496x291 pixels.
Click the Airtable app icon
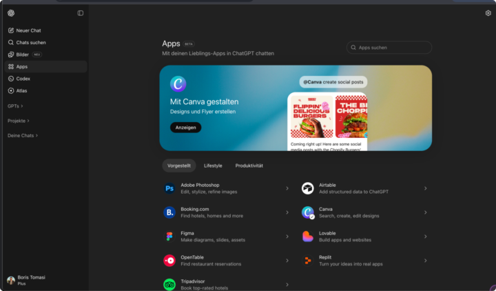(307, 188)
